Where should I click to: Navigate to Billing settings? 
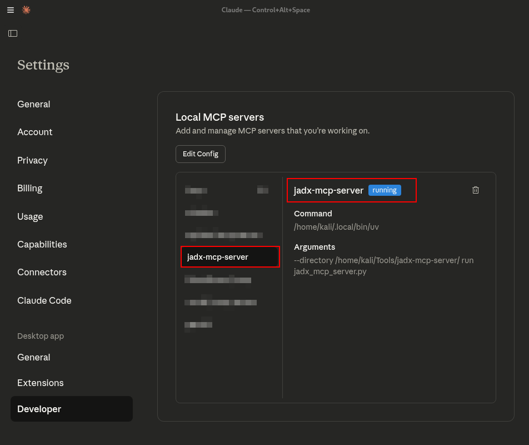click(30, 188)
